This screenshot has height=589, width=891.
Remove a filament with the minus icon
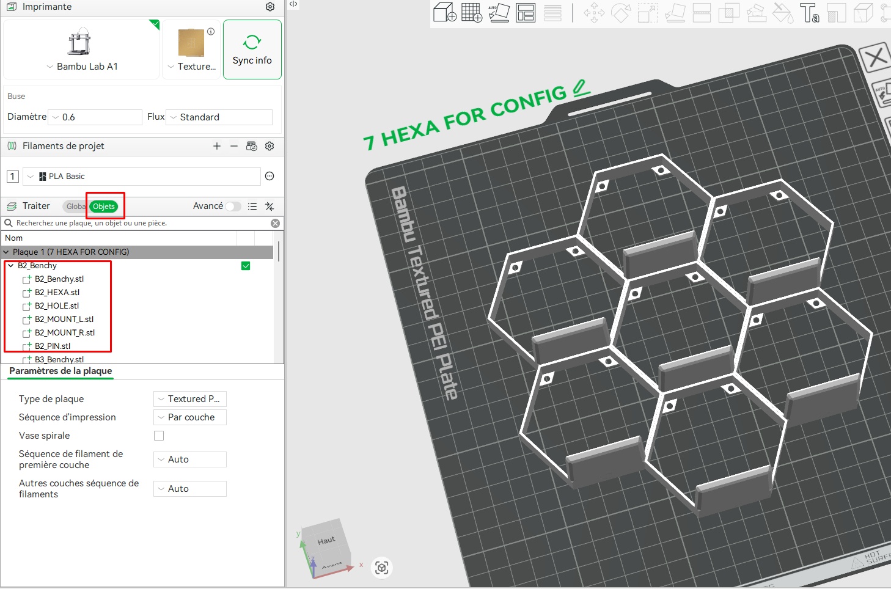coord(234,146)
